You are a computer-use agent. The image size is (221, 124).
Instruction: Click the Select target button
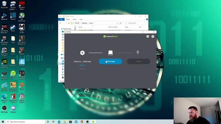point(110,61)
